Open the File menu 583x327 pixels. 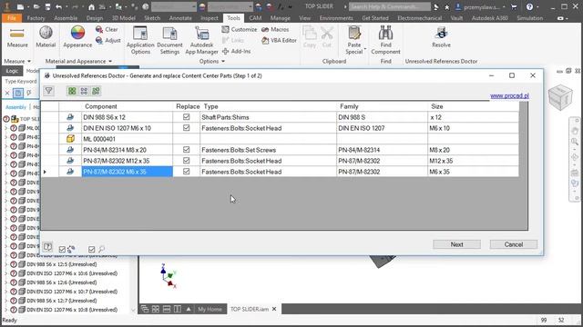coord(12,18)
